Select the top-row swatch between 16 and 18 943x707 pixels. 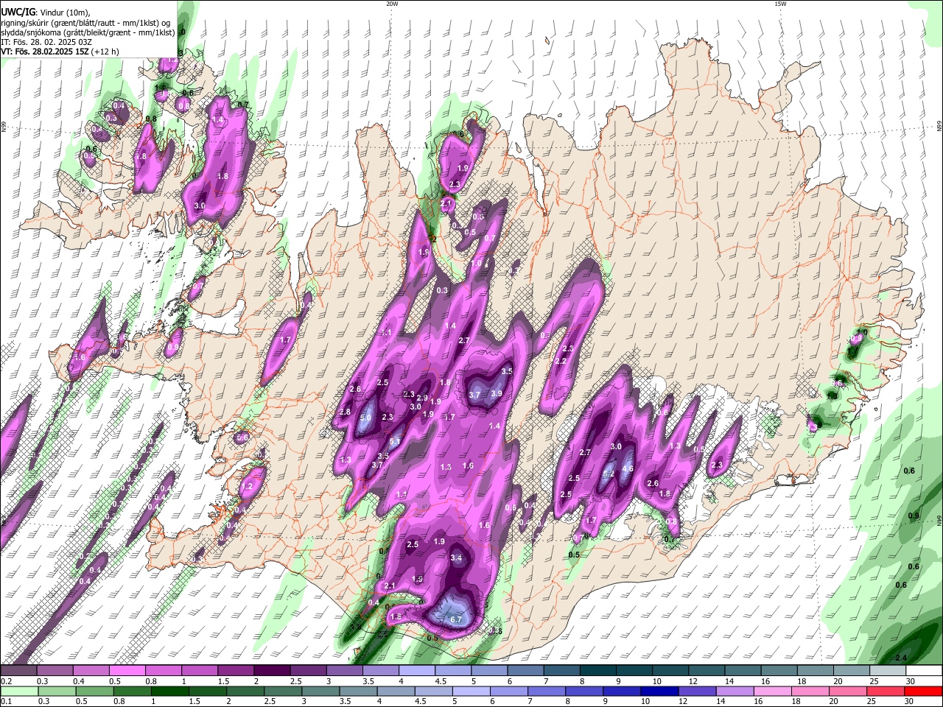pyautogui.click(x=778, y=671)
